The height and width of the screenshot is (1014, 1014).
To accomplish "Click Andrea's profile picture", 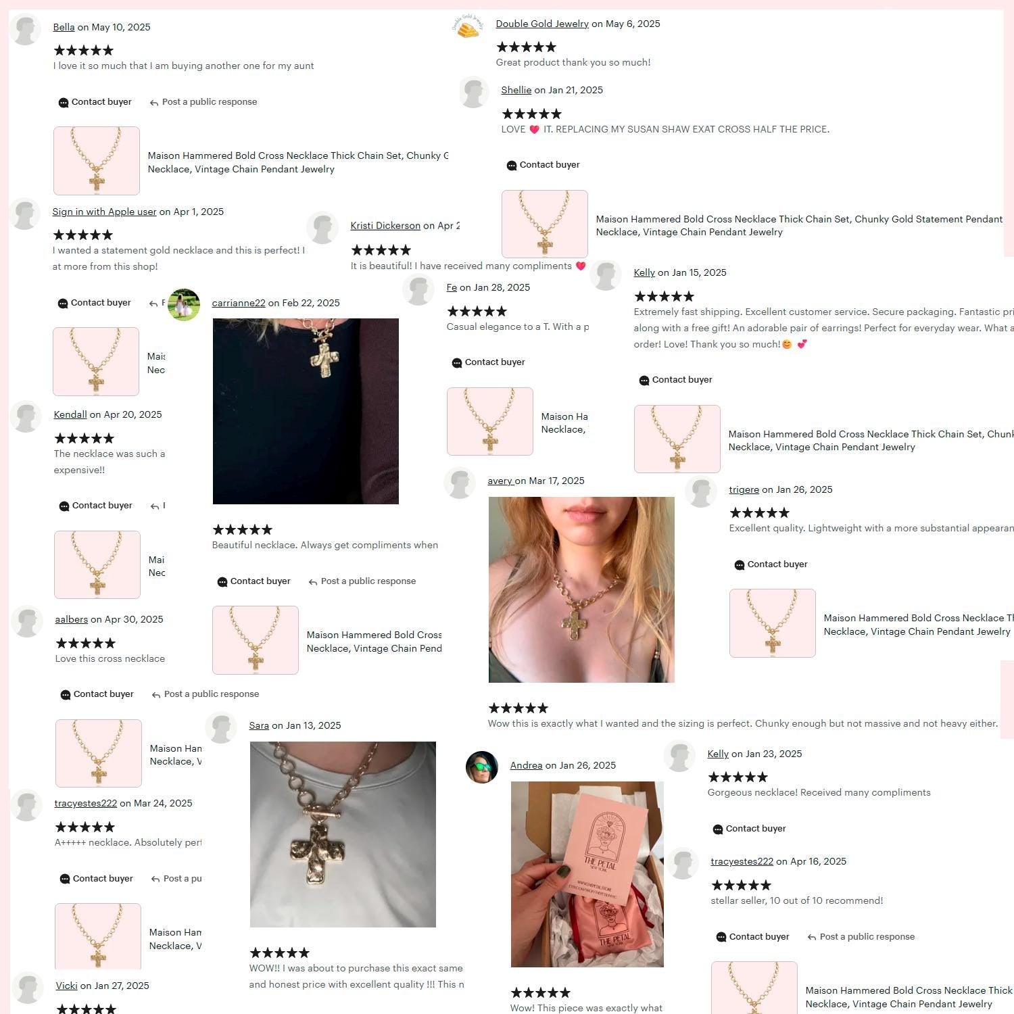I will (x=482, y=767).
